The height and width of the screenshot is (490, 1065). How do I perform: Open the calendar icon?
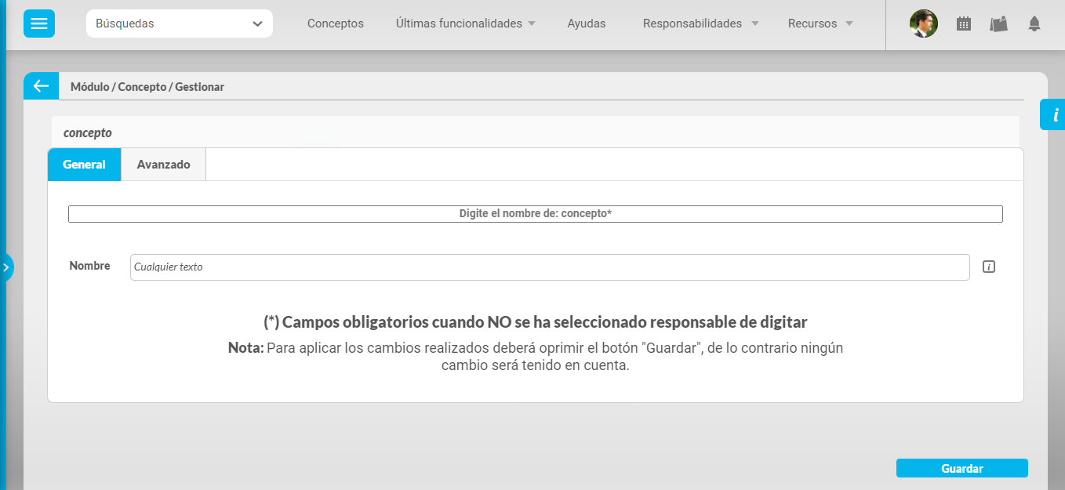pyautogui.click(x=964, y=24)
